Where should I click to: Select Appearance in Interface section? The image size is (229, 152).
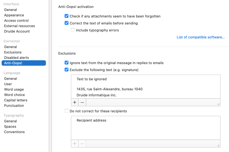[x=14, y=15]
